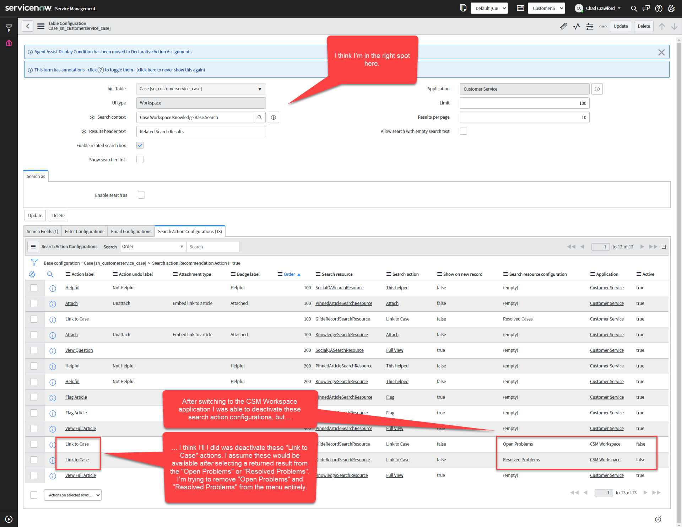Open Active column options menu
682x527 pixels.
[x=639, y=274]
